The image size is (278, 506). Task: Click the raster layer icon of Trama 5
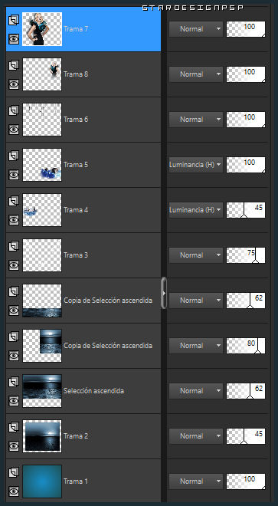(14, 156)
